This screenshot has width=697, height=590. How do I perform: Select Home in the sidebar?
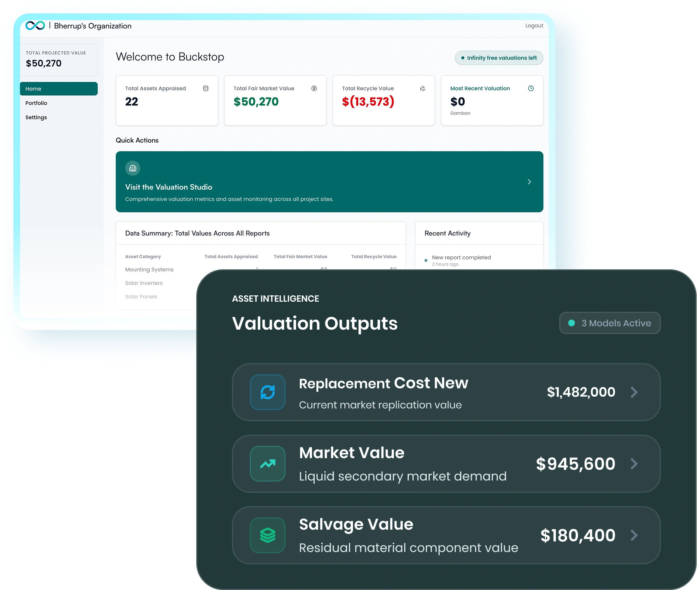coord(59,89)
